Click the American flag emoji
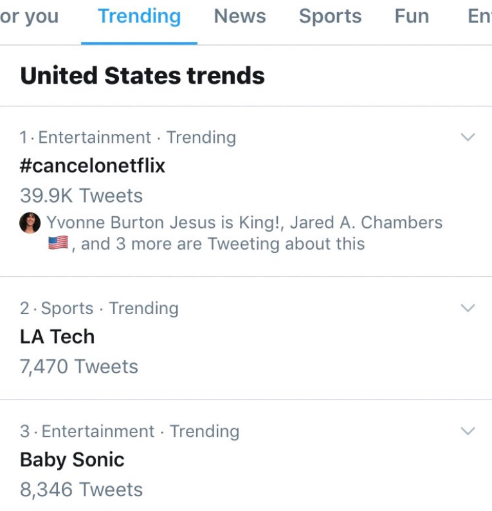Viewport: 492px width, 511px height. pyautogui.click(x=59, y=243)
